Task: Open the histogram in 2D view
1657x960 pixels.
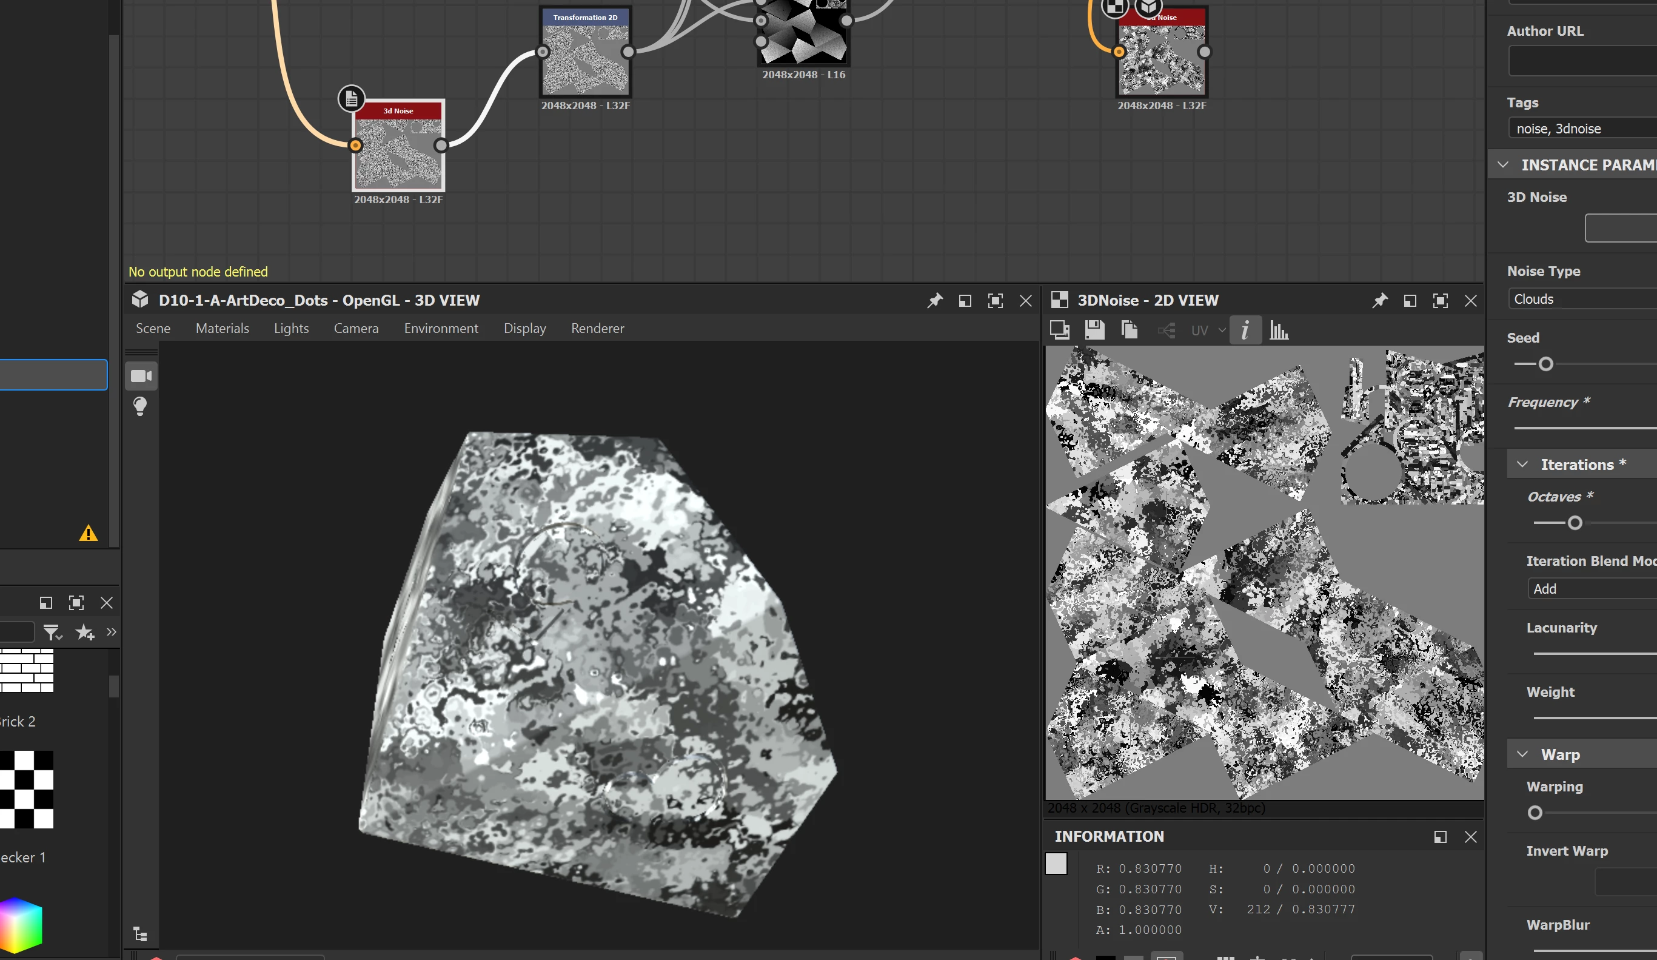Action: click(x=1278, y=330)
